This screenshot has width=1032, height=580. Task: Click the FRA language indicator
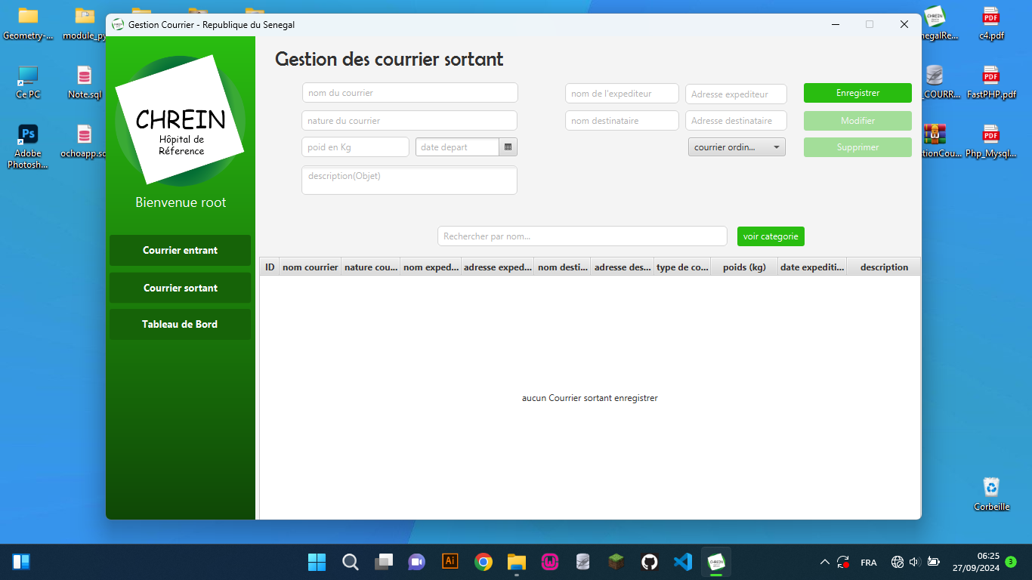pos(868,562)
